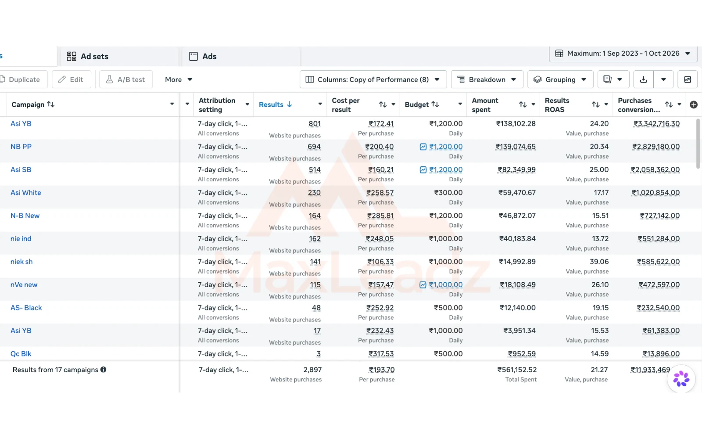This screenshot has height=439, width=702.
Task: Click the vertical table scrollbar
Action: [x=698, y=144]
